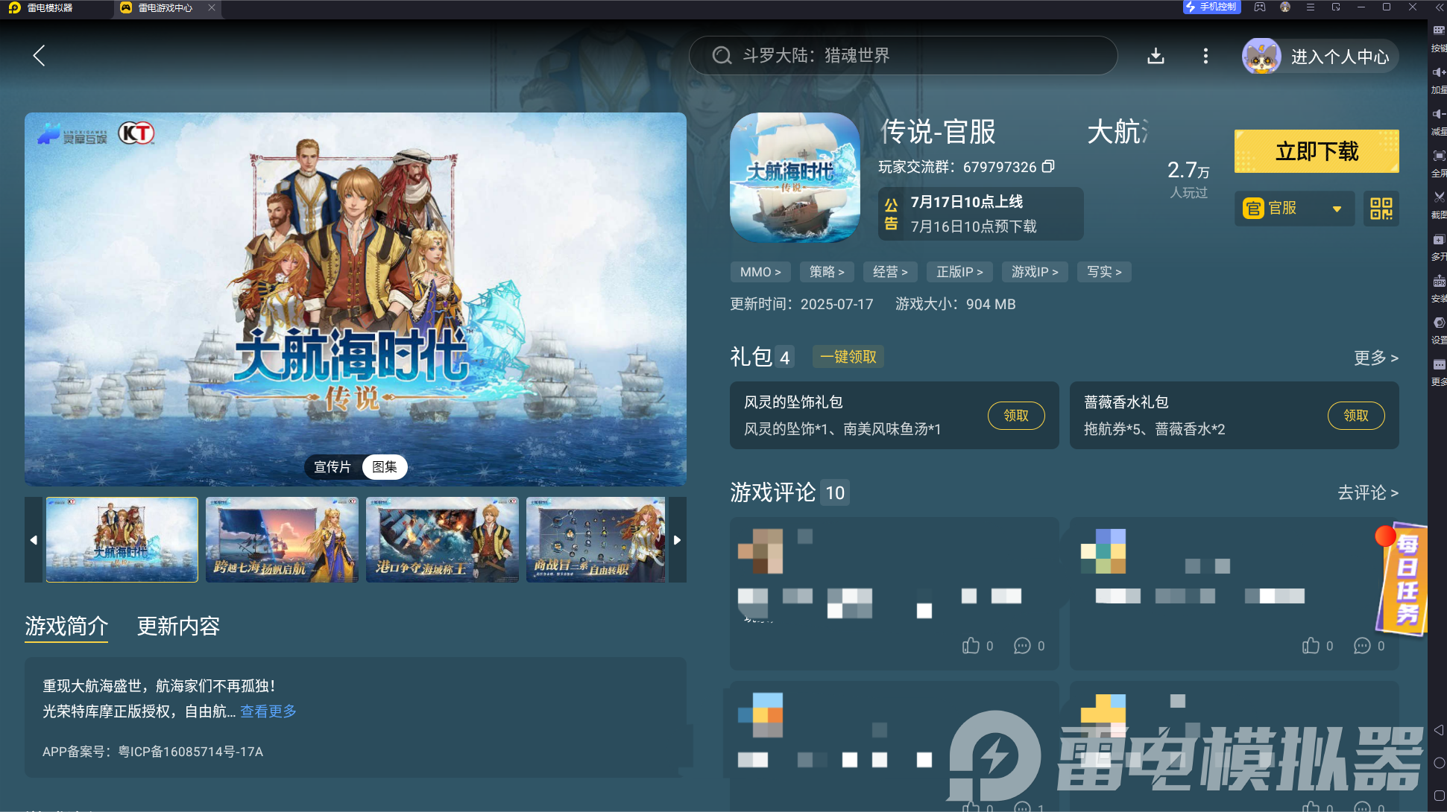This screenshot has width=1447, height=812.
Task: Select the 港口争夺 screenshot thumbnail
Action: tap(442, 539)
